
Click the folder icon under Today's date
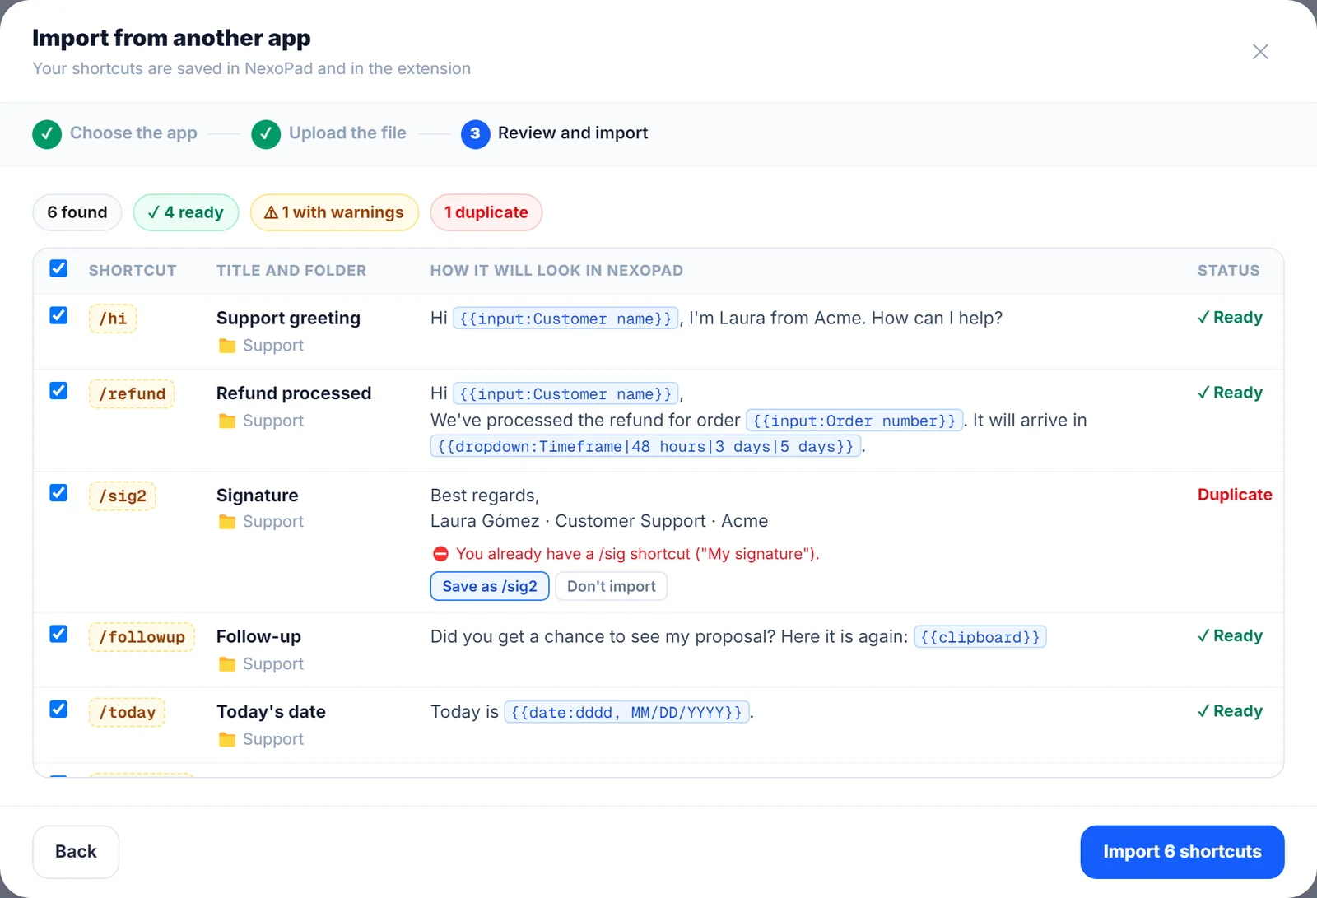(227, 740)
